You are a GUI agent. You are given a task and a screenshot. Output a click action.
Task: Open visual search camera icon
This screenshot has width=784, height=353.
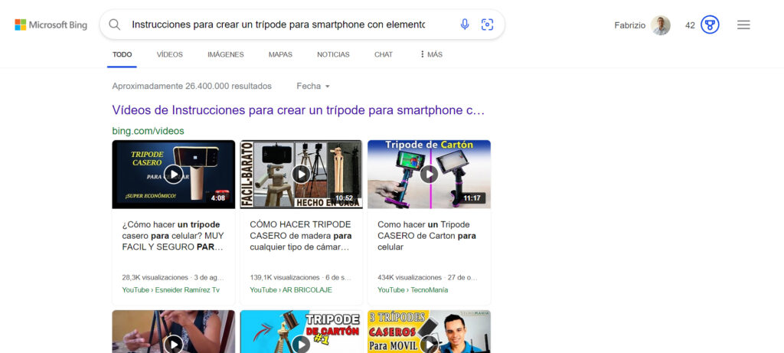coord(487,25)
